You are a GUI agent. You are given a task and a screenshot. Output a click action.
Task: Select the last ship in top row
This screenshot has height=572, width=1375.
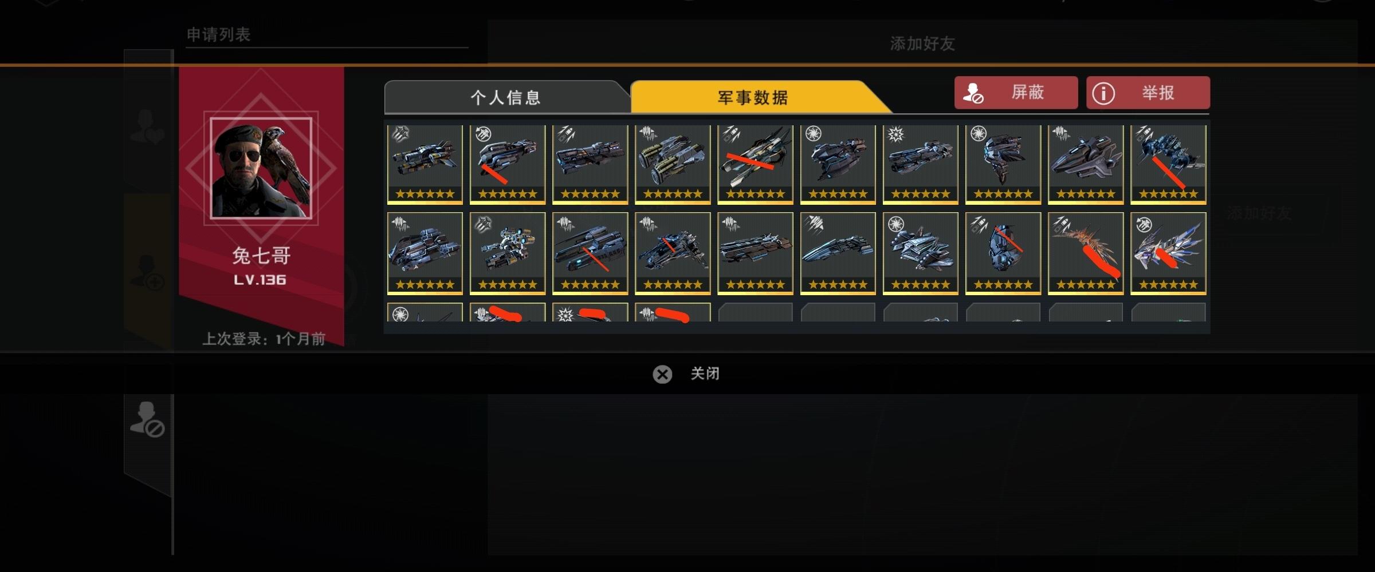click(x=1168, y=164)
